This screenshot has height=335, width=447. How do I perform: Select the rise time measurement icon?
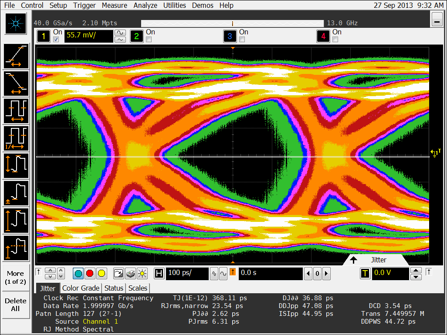(16, 57)
